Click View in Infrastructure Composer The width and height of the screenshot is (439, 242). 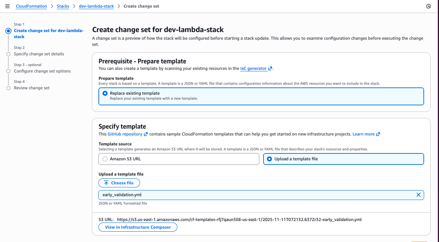click(138, 227)
